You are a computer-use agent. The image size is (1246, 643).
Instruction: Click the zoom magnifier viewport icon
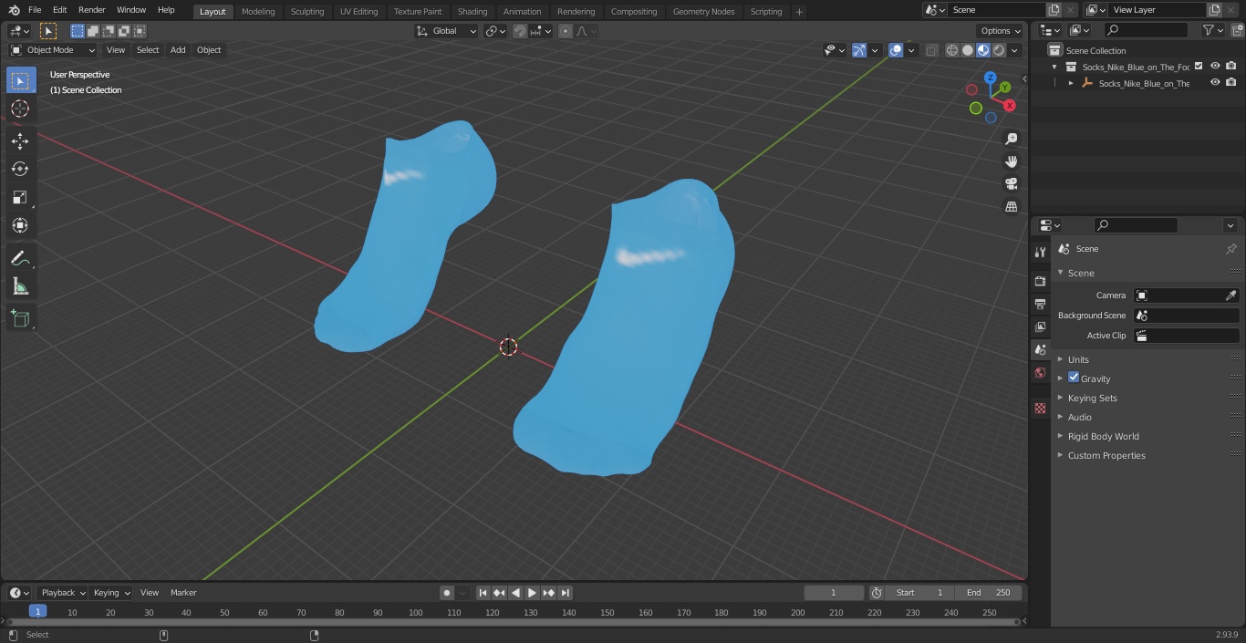pos(1011,139)
